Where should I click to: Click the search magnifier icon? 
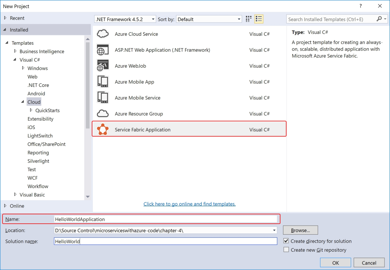coord(379,19)
